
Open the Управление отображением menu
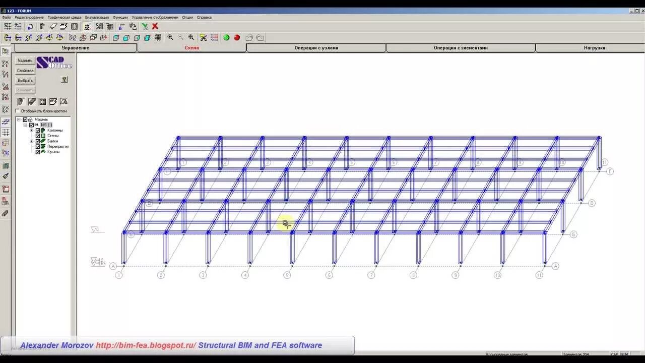[155, 17]
